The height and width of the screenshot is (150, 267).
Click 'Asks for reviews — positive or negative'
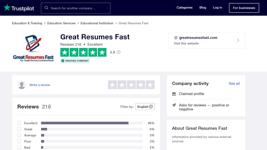click(204, 107)
